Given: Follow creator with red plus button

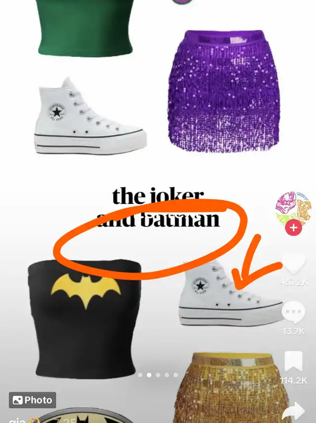Looking at the screenshot, I should pos(293,228).
